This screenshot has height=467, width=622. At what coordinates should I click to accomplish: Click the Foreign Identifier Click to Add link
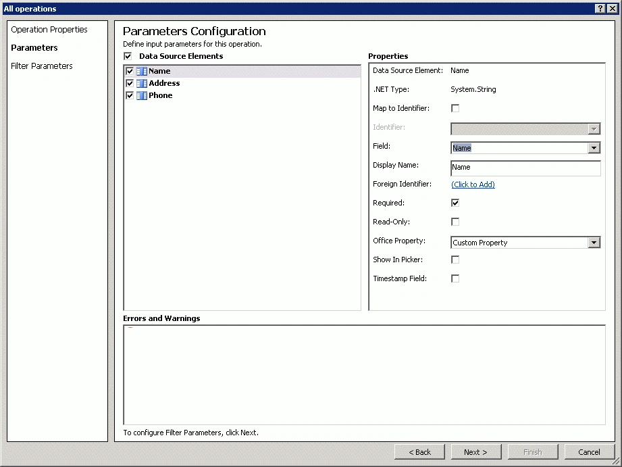point(473,185)
